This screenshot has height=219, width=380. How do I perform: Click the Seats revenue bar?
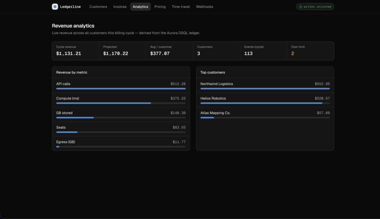coord(121,132)
